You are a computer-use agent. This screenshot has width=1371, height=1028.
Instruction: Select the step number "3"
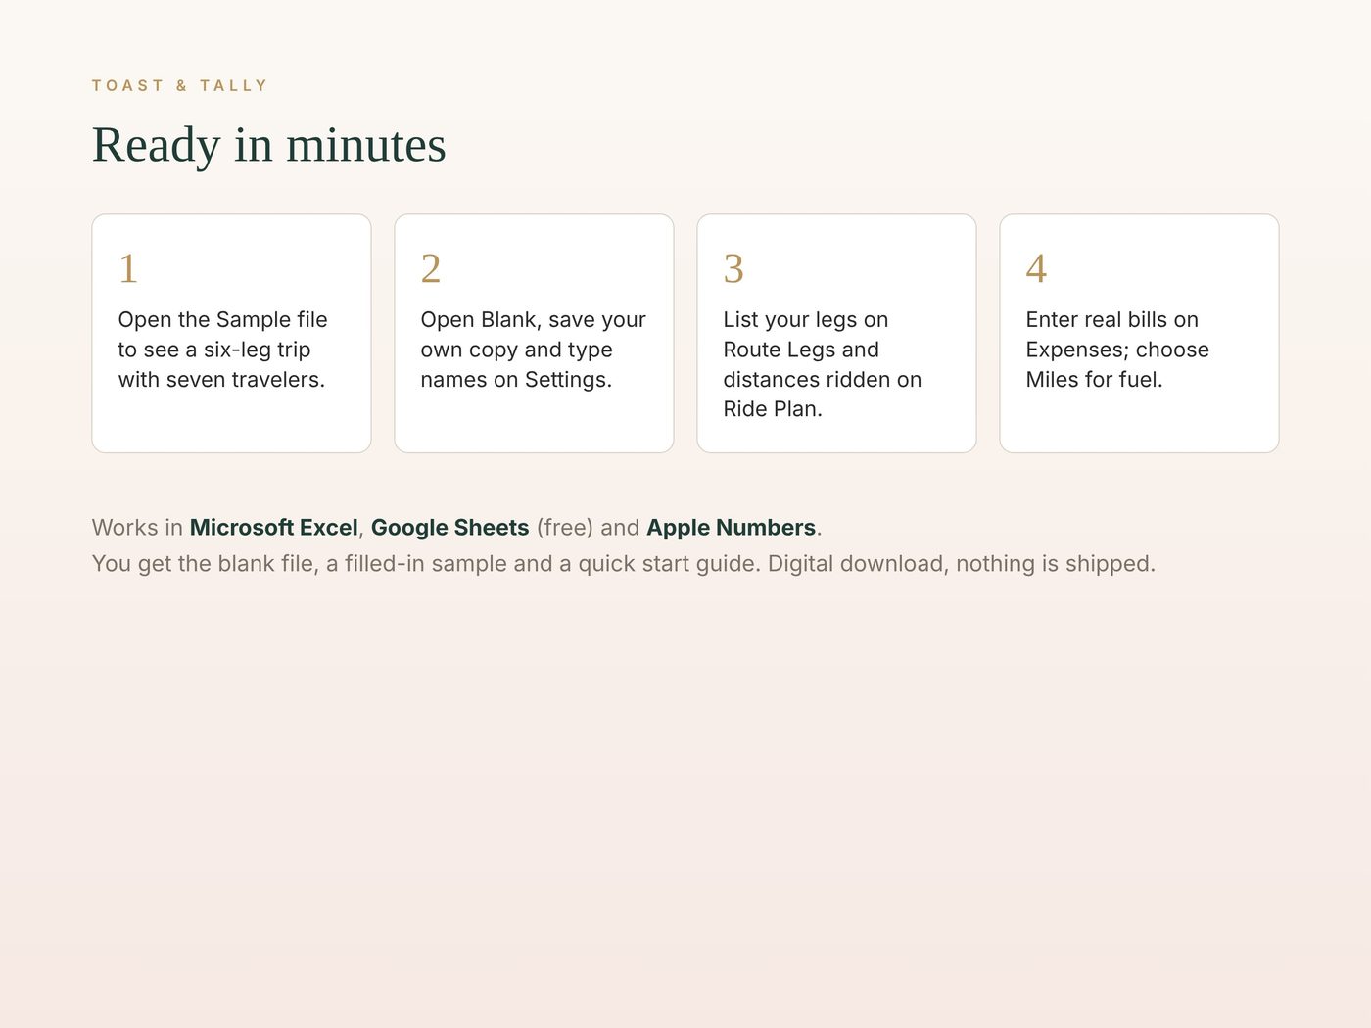733,268
